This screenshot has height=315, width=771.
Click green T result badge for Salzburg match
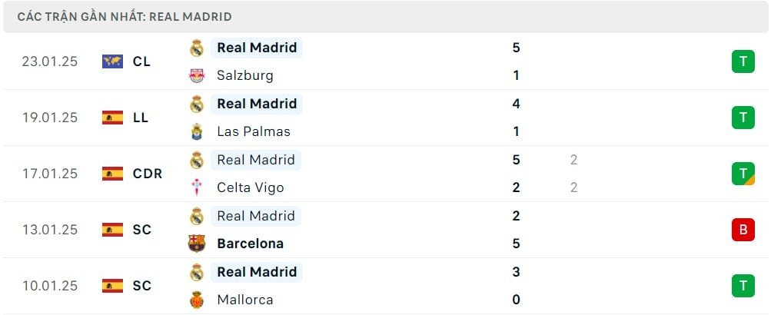point(743,61)
